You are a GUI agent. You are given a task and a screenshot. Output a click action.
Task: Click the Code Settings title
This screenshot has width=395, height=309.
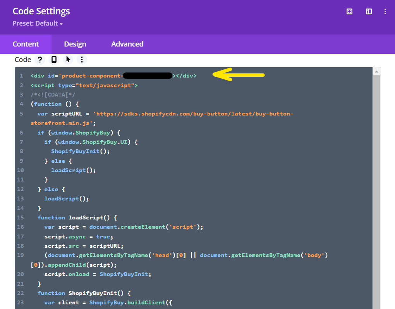(41, 11)
